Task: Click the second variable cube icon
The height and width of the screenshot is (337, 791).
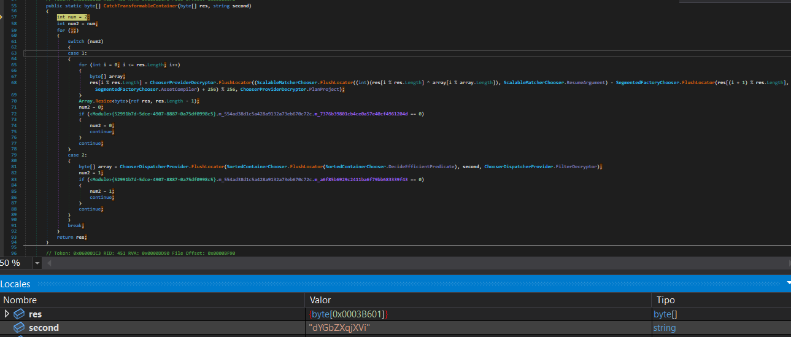Action: (19, 328)
